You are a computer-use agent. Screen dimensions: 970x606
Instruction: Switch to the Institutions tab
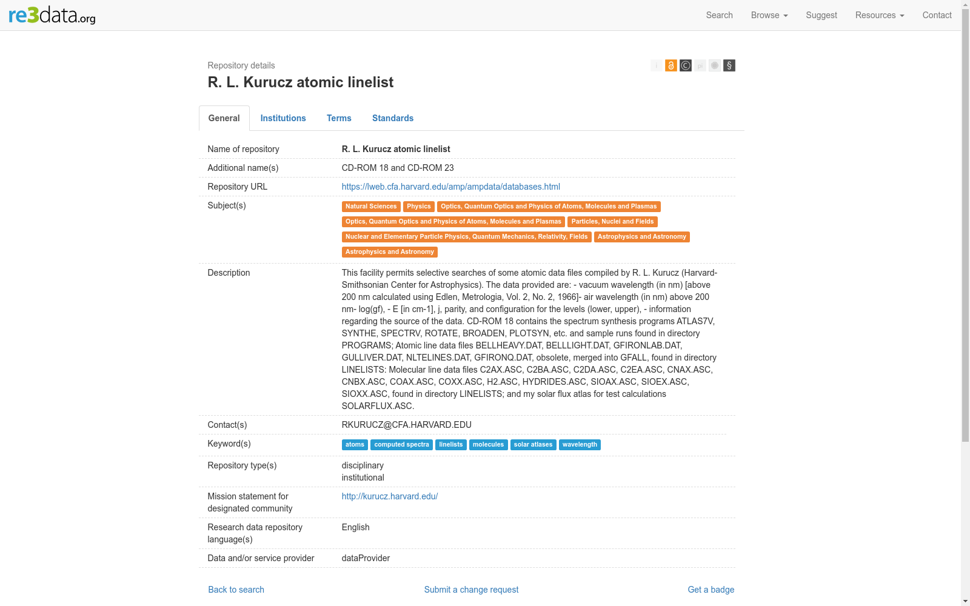[x=283, y=118]
